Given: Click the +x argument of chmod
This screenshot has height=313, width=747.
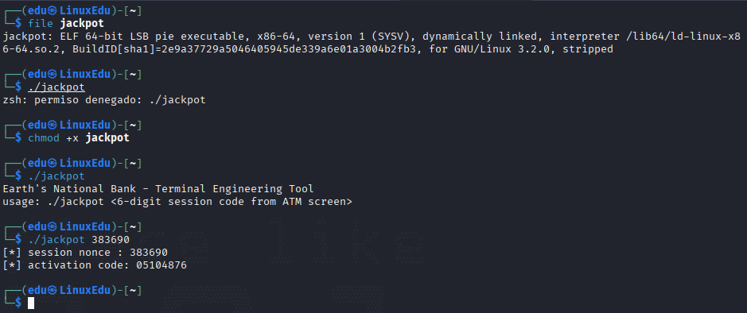Looking at the screenshot, I should pyautogui.click(x=72, y=138).
